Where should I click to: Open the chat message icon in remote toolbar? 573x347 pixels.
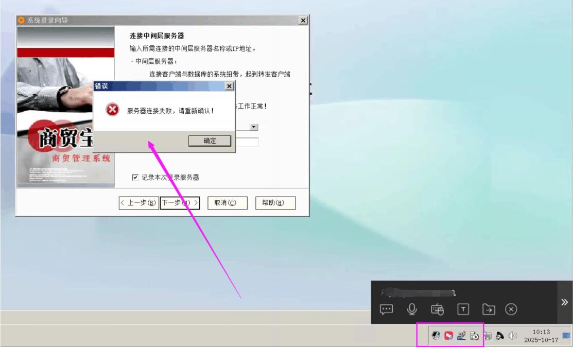click(x=386, y=309)
